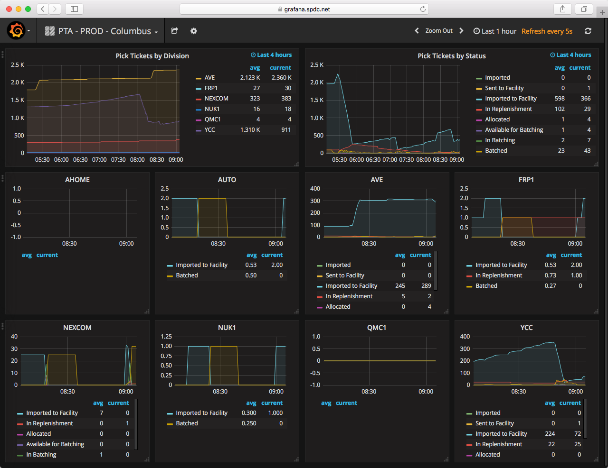Shift time range forward with right chevron
Viewport: 608px width, 468px height.
pos(461,31)
